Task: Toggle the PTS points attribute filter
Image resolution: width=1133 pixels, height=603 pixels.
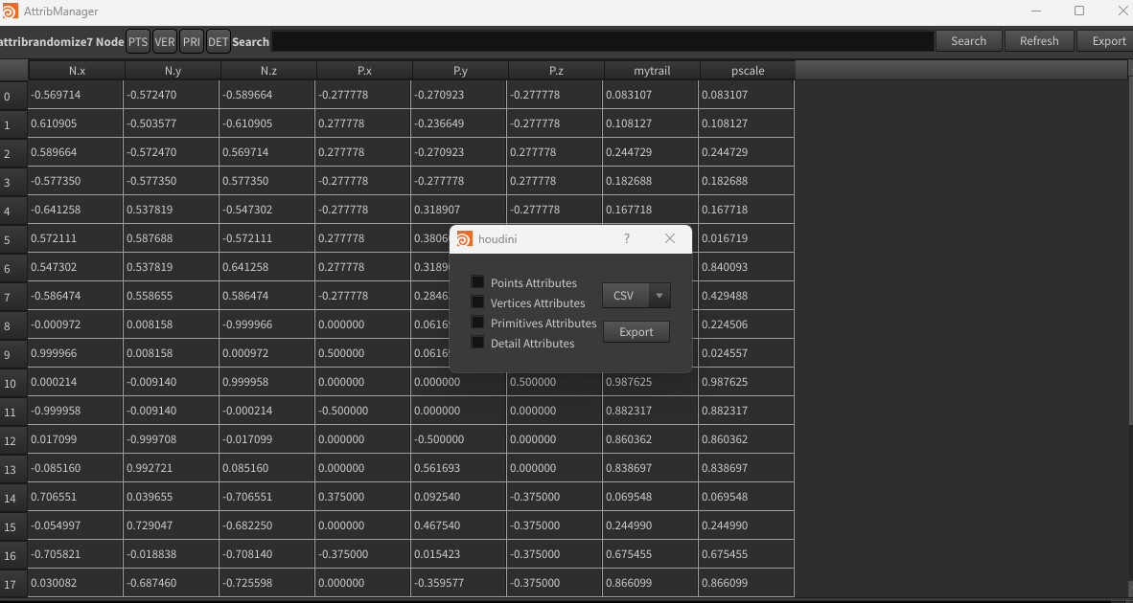Action: click(x=137, y=41)
